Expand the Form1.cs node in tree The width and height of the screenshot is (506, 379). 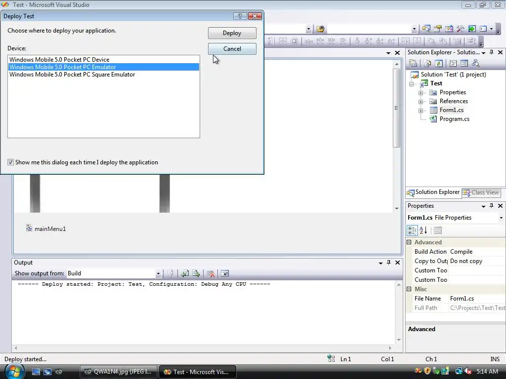click(421, 111)
